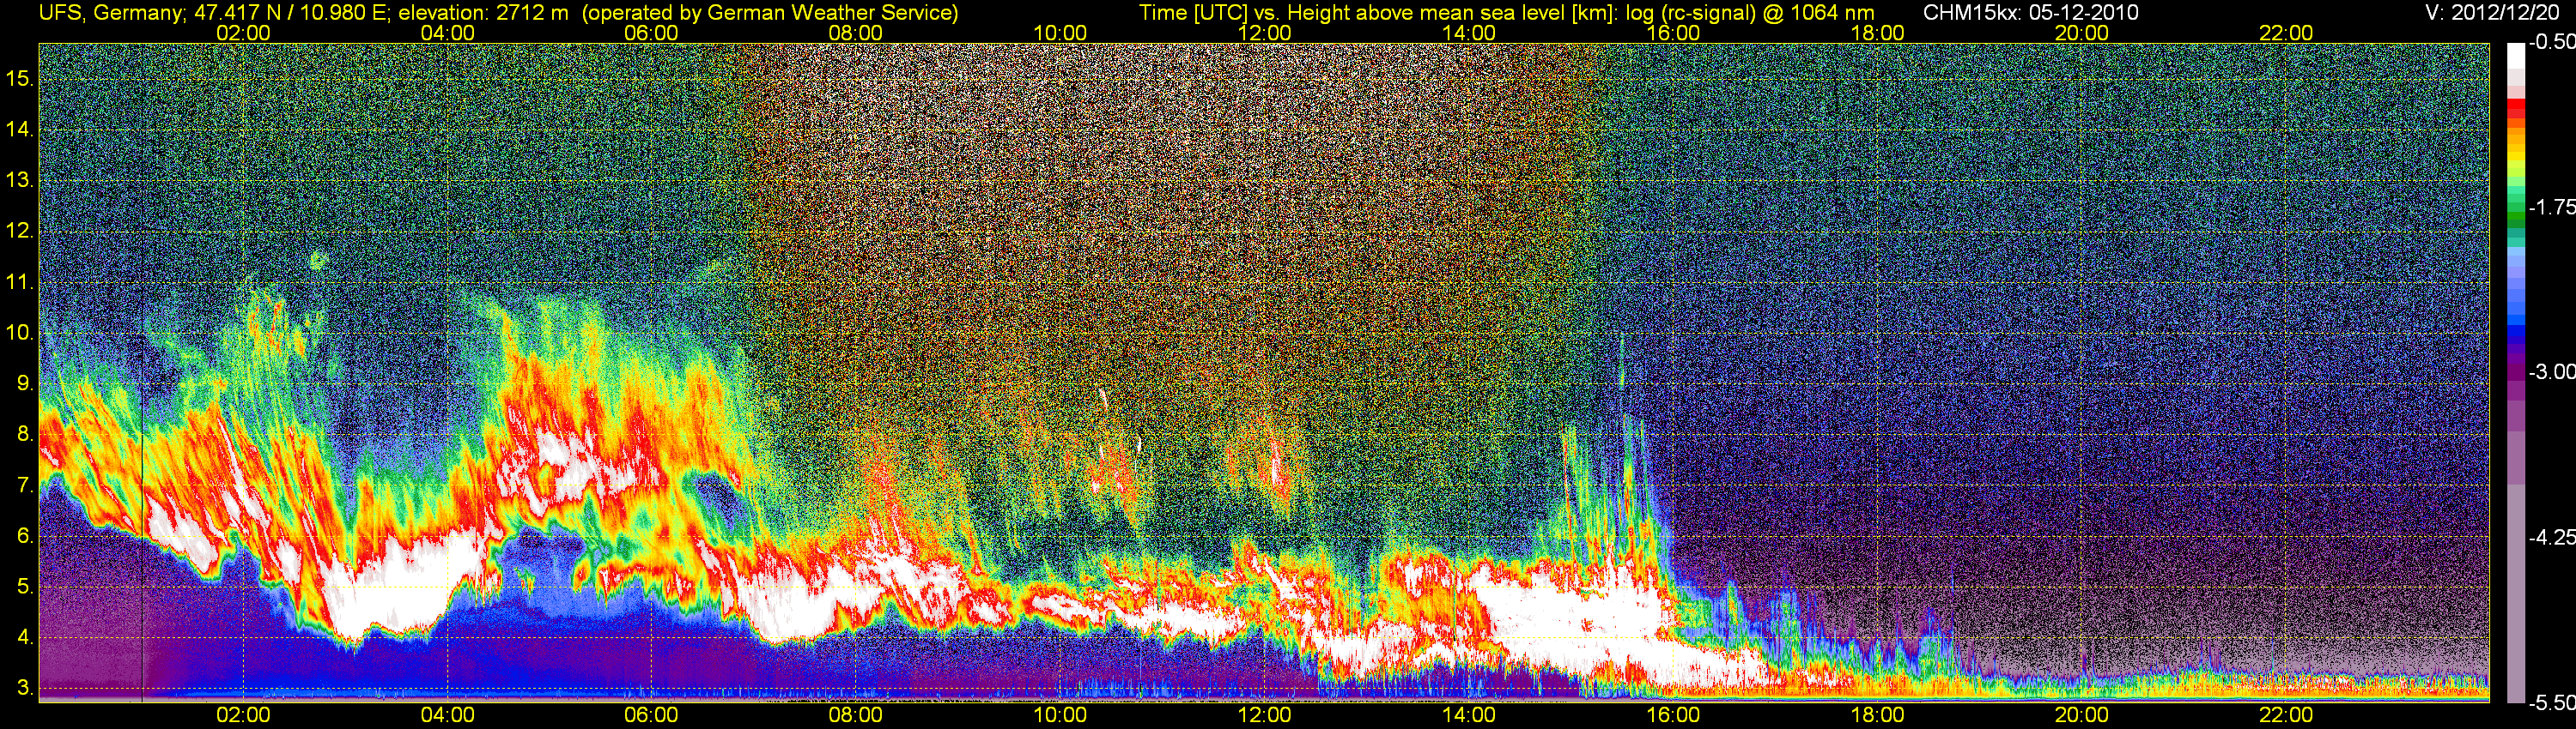Click the station title "UFS, Germany"
Image resolution: width=2576 pixels, height=729 pixels.
tap(110, 13)
